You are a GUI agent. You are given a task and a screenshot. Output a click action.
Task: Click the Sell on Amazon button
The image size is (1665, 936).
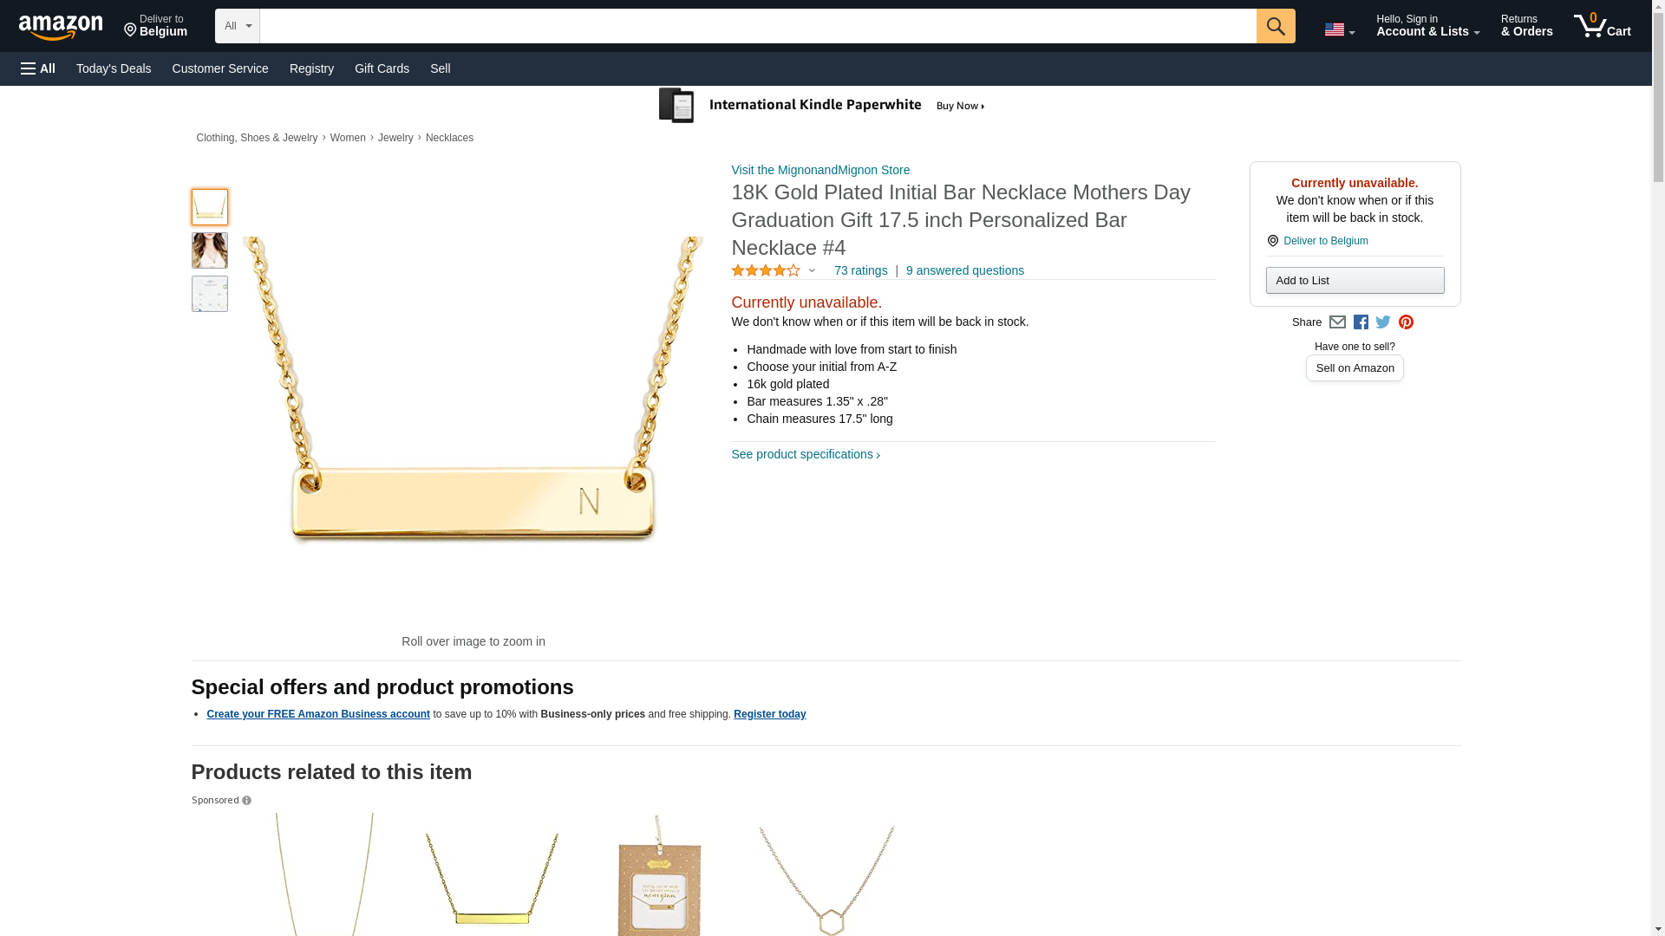1355,368
